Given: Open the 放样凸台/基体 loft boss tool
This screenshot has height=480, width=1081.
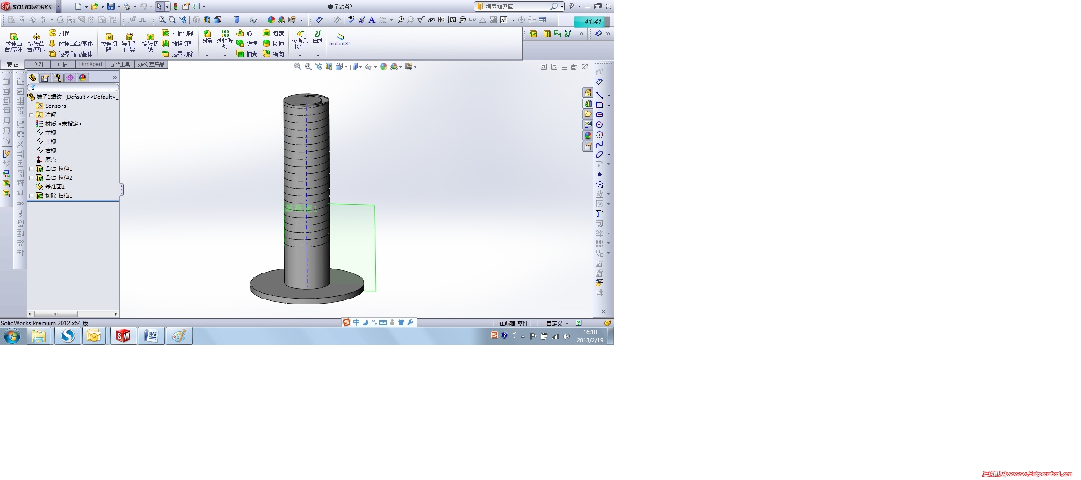Looking at the screenshot, I should tap(71, 44).
